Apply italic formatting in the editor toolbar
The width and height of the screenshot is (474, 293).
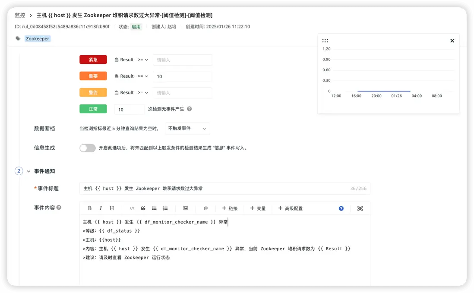click(100, 208)
